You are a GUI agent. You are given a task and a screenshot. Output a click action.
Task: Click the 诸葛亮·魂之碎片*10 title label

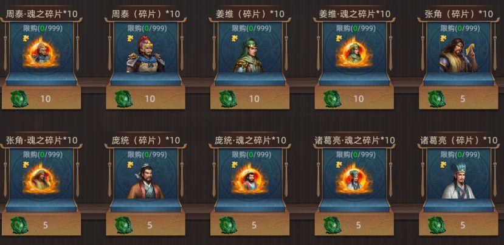click(x=355, y=140)
